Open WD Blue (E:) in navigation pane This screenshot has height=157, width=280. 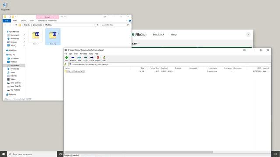click(15, 90)
